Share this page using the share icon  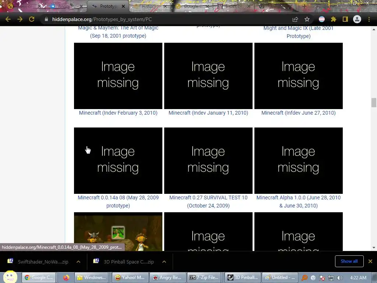click(295, 19)
